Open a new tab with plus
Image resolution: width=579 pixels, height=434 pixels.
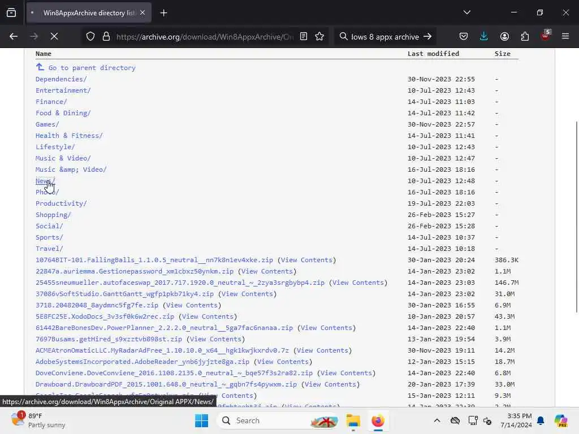click(x=163, y=13)
